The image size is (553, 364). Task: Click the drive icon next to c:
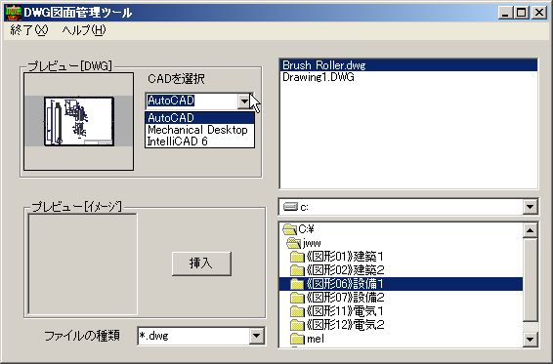click(x=290, y=207)
